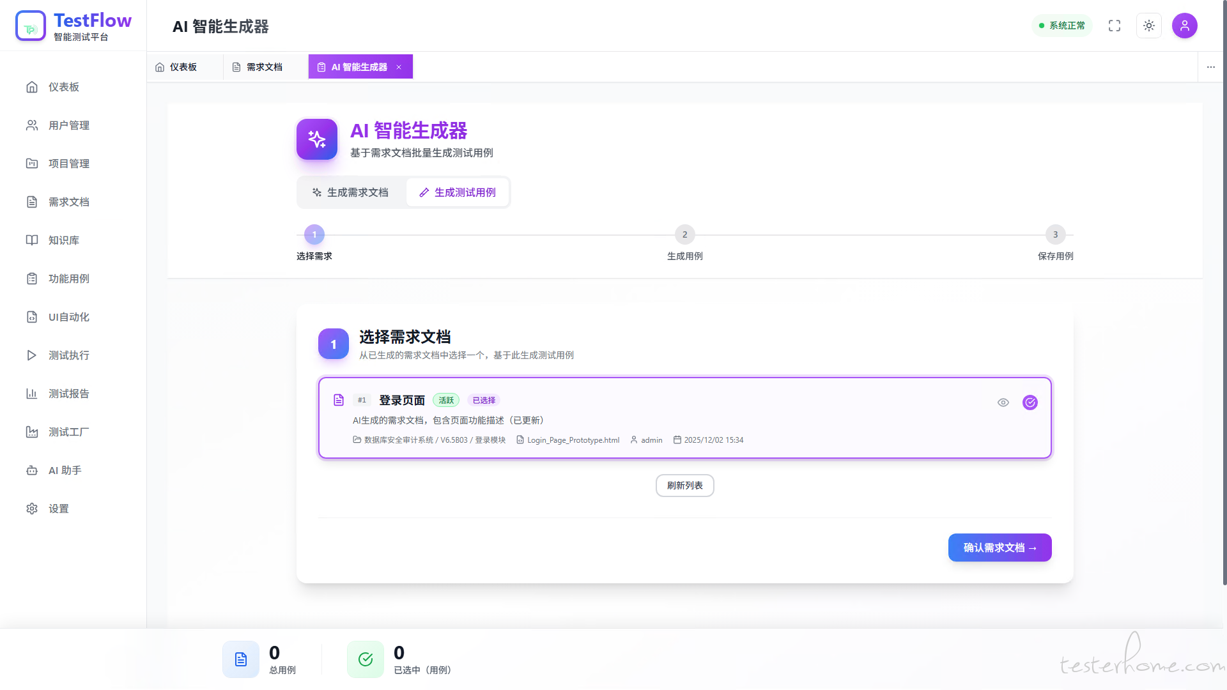Viewport: 1227px width, 690px height.
Task: Click the 刷新列表 button
Action: point(684,486)
